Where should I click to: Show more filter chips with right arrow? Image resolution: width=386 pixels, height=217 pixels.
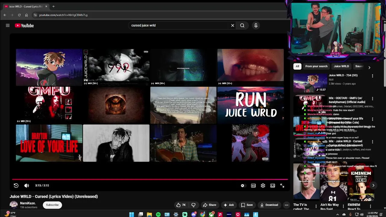[x=369, y=68]
